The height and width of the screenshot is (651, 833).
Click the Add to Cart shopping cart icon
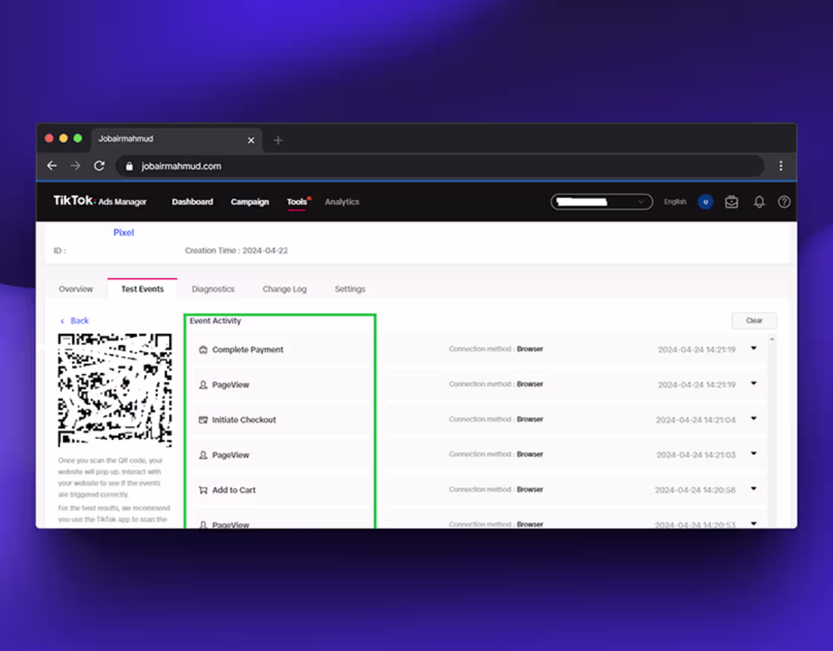(x=201, y=489)
